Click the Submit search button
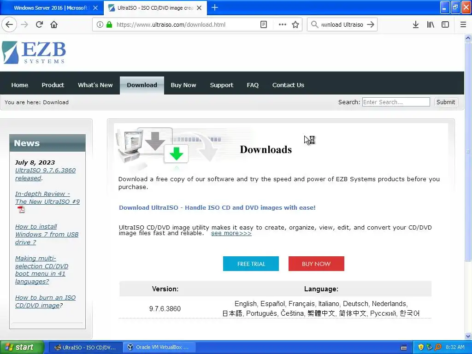 (446, 102)
